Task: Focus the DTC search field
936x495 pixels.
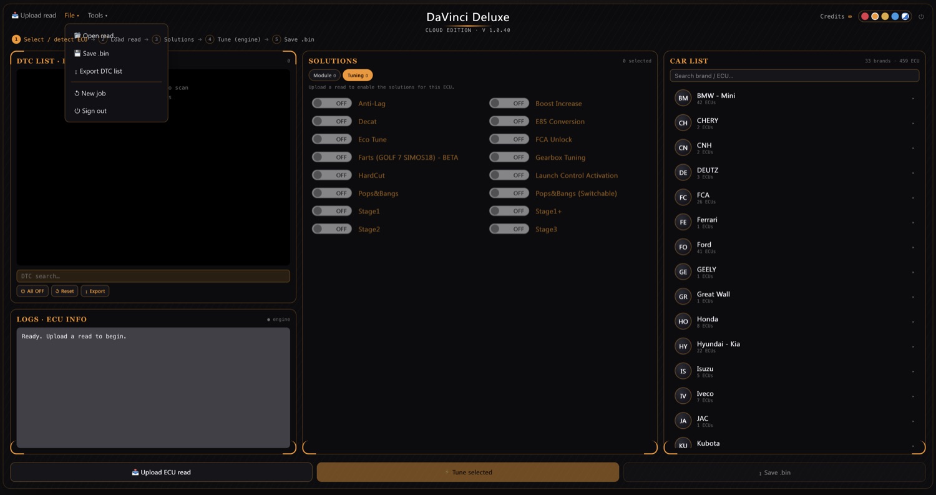Action: point(154,276)
